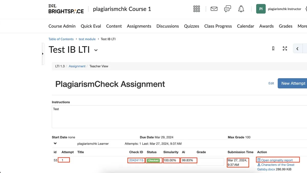307x173 pixels.
Task: Click the D2L Brightspace logo
Action: point(66,9)
